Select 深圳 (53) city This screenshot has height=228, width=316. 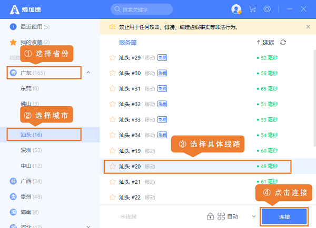coord(31,150)
